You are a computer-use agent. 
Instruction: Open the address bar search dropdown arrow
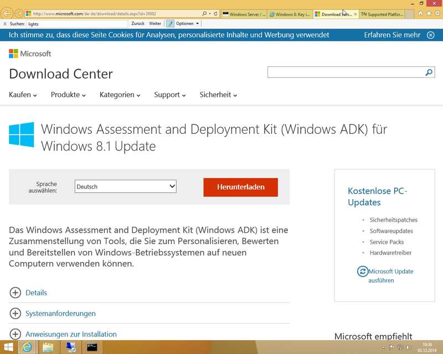[210, 13]
